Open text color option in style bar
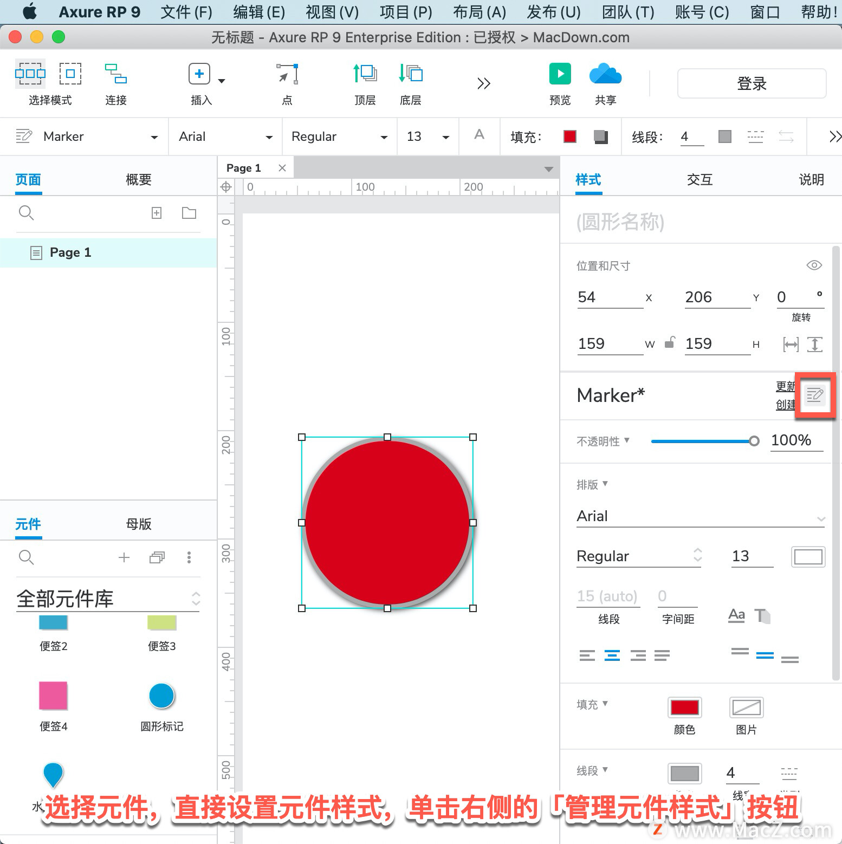This screenshot has height=844, width=842. [480, 135]
